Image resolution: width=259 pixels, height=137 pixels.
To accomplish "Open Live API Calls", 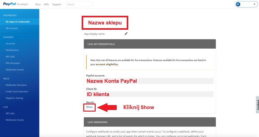I will [x=10, y=113].
